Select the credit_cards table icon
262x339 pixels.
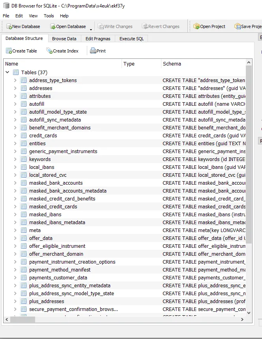click(x=24, y=135)
